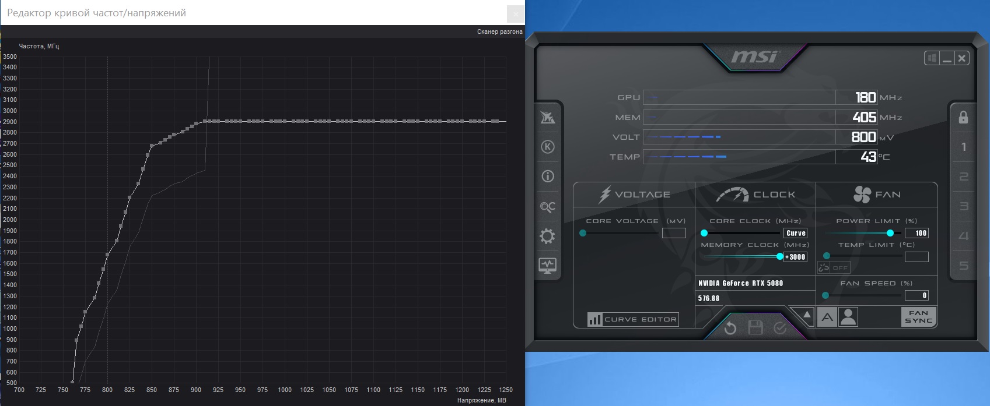
Task: Click the VOLT 800 mV readout
Action: pyautogui.click(x=856, y=137)
